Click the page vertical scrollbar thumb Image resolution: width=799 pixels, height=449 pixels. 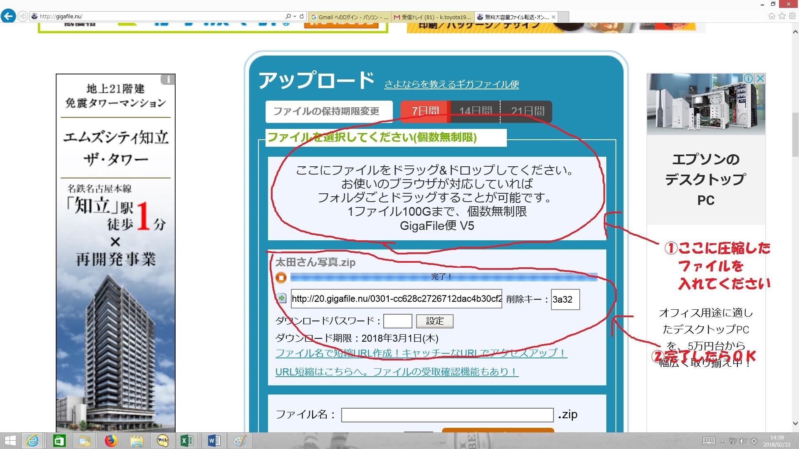pyautogui.click(x=795, y=134)
